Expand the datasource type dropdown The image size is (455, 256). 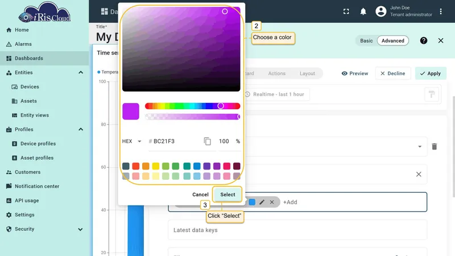point(420,147)
